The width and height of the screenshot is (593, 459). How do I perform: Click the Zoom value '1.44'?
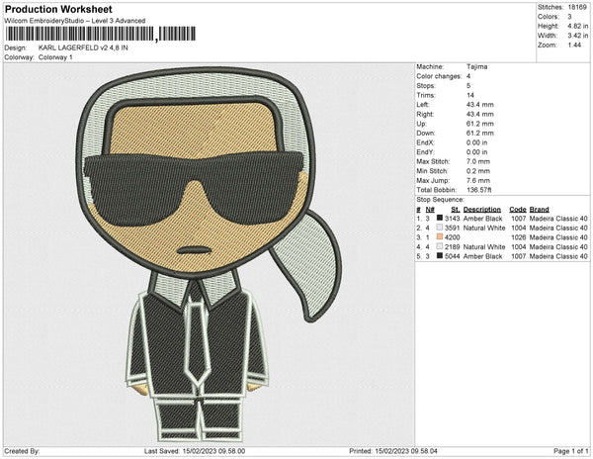[574, 46]
